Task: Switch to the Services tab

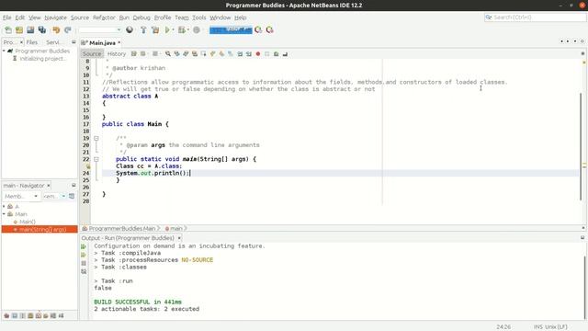Action: click(x=53, y=42)
